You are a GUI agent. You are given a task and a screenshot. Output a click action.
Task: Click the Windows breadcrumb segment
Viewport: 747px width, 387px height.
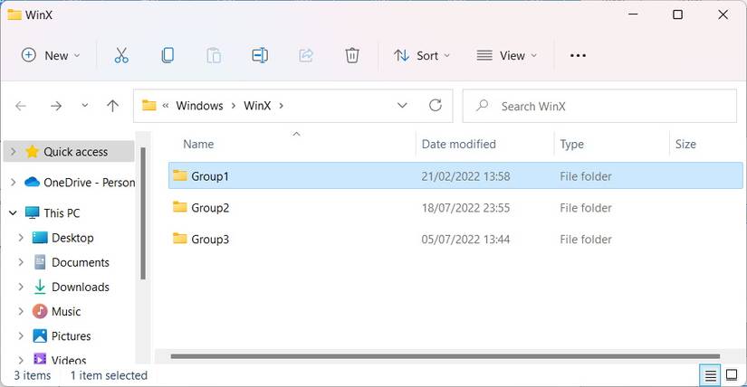pyautogui.click(x=199, y=106)
